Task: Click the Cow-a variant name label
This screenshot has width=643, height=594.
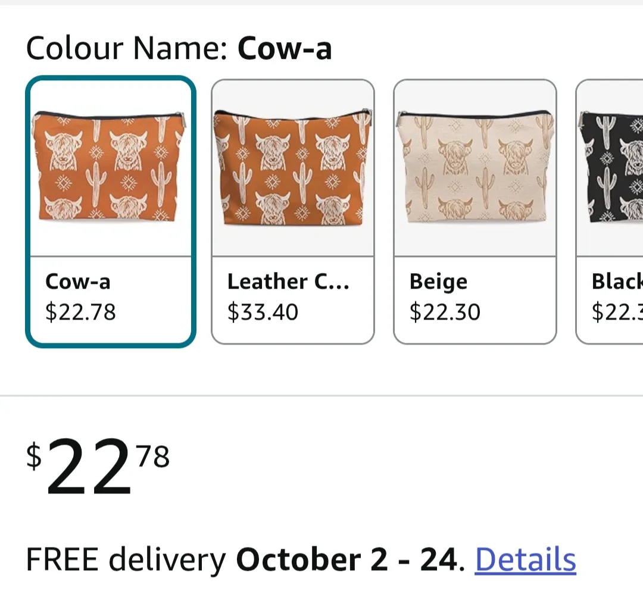Action: click(x=78, y=281)
